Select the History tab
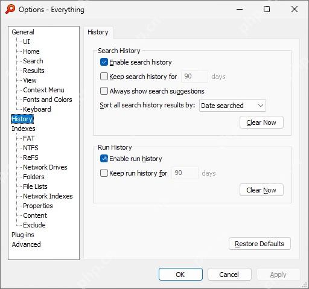The width and height of the screenshot is (309, 289). [x=98, y=32]
